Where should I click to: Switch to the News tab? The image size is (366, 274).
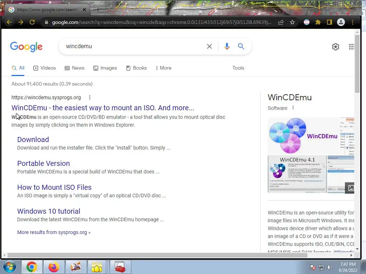[74, 68]
